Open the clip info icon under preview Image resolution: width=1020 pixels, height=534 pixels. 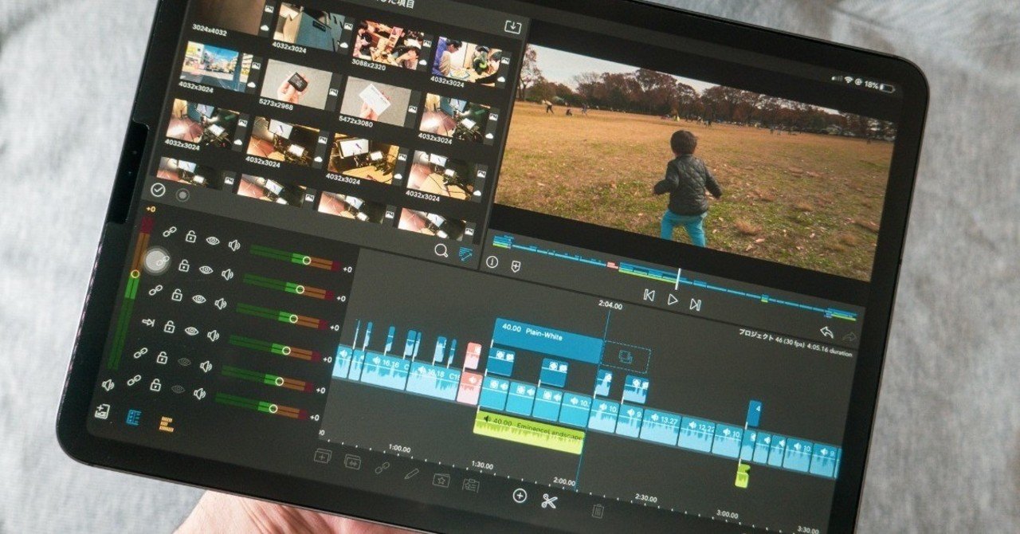[x=492, y=261]
